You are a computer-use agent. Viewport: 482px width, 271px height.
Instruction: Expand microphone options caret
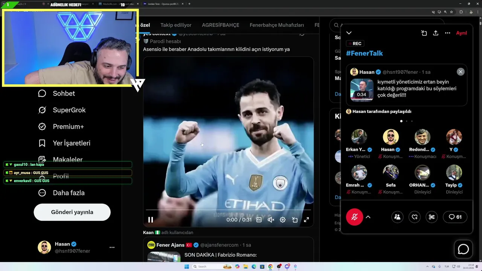368,217
